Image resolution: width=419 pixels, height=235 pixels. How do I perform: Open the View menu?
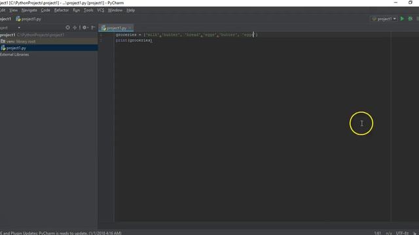click(13, 10)
